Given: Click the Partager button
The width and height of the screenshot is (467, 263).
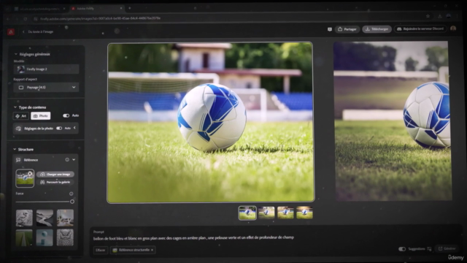Looking at the screenshot, I should point(347,29).
